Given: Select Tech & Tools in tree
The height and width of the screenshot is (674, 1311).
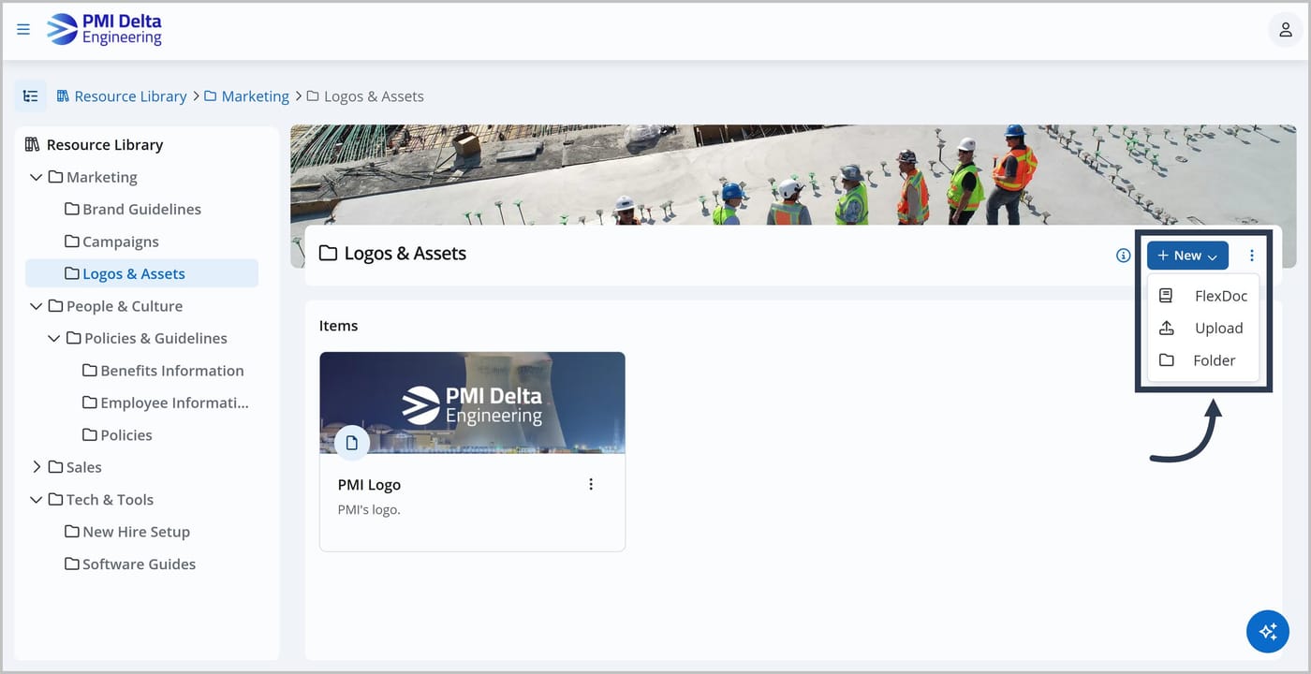Looking at the screenshot, I should pyautogui.click(x=110, y=500).
